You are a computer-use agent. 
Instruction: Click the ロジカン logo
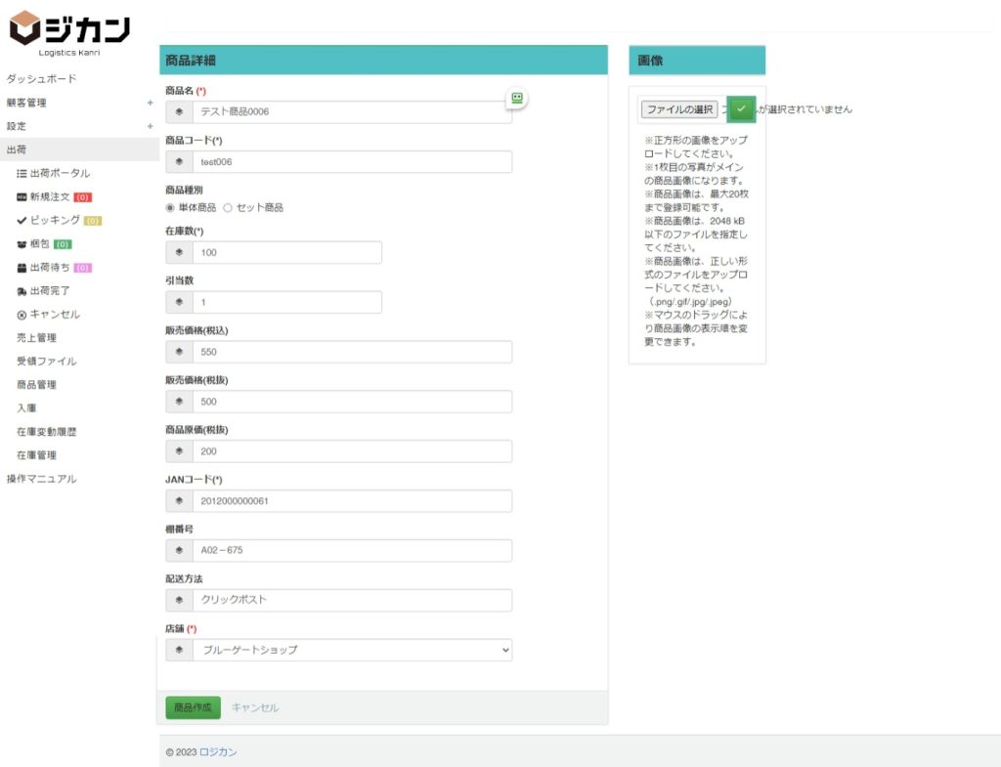[x=69, y=32]
